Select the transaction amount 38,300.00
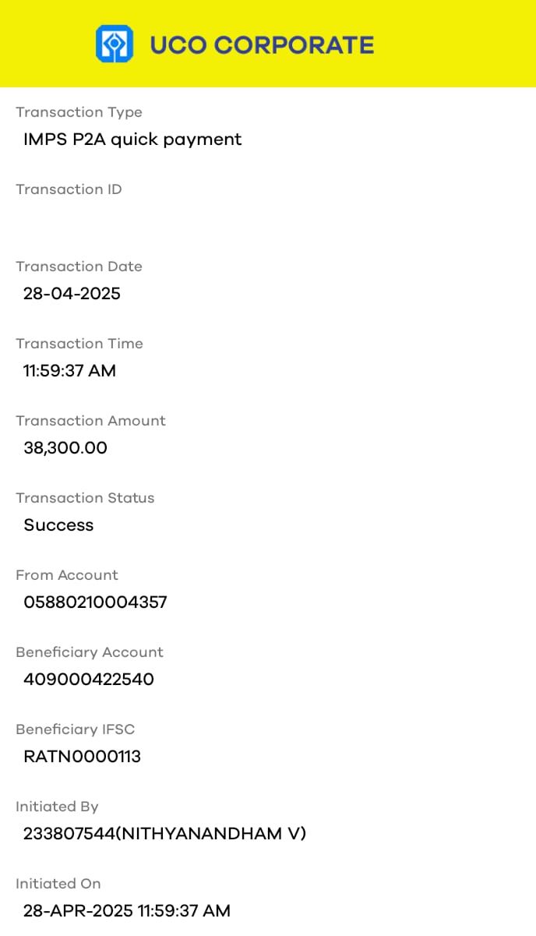The height and width of the screenshot is (936, 536). (x=65, y=448)
